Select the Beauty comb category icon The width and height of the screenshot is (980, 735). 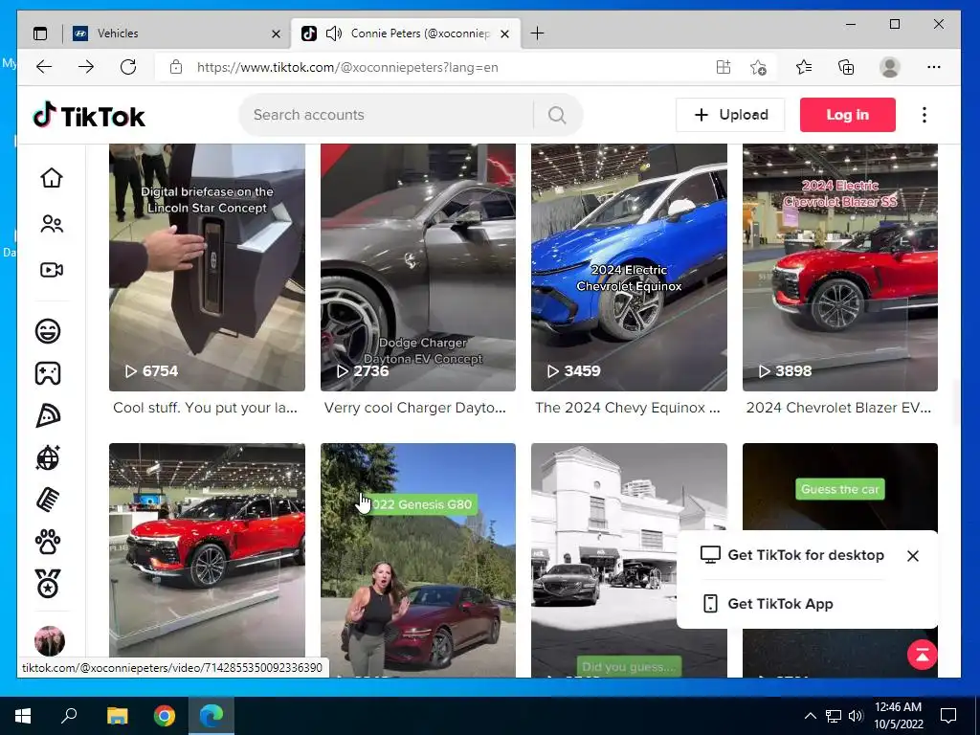(x=48, y=500)
